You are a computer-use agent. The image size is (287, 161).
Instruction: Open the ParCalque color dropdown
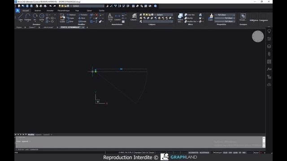pos(225,15)
